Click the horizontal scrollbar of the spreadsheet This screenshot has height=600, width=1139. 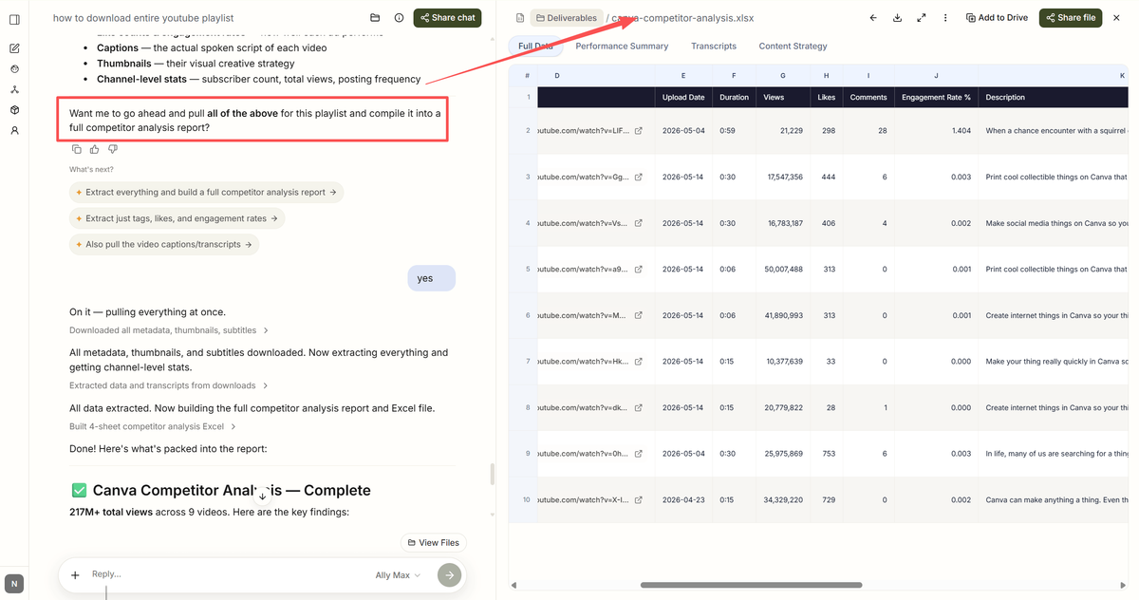coord(751,585)
